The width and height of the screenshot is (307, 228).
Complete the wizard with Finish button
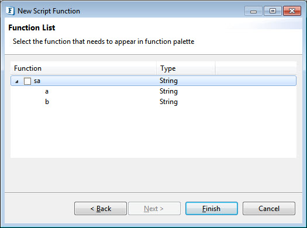[212, 209]
